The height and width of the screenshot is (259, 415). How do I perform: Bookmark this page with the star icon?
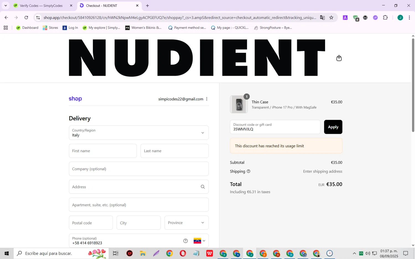331,18
